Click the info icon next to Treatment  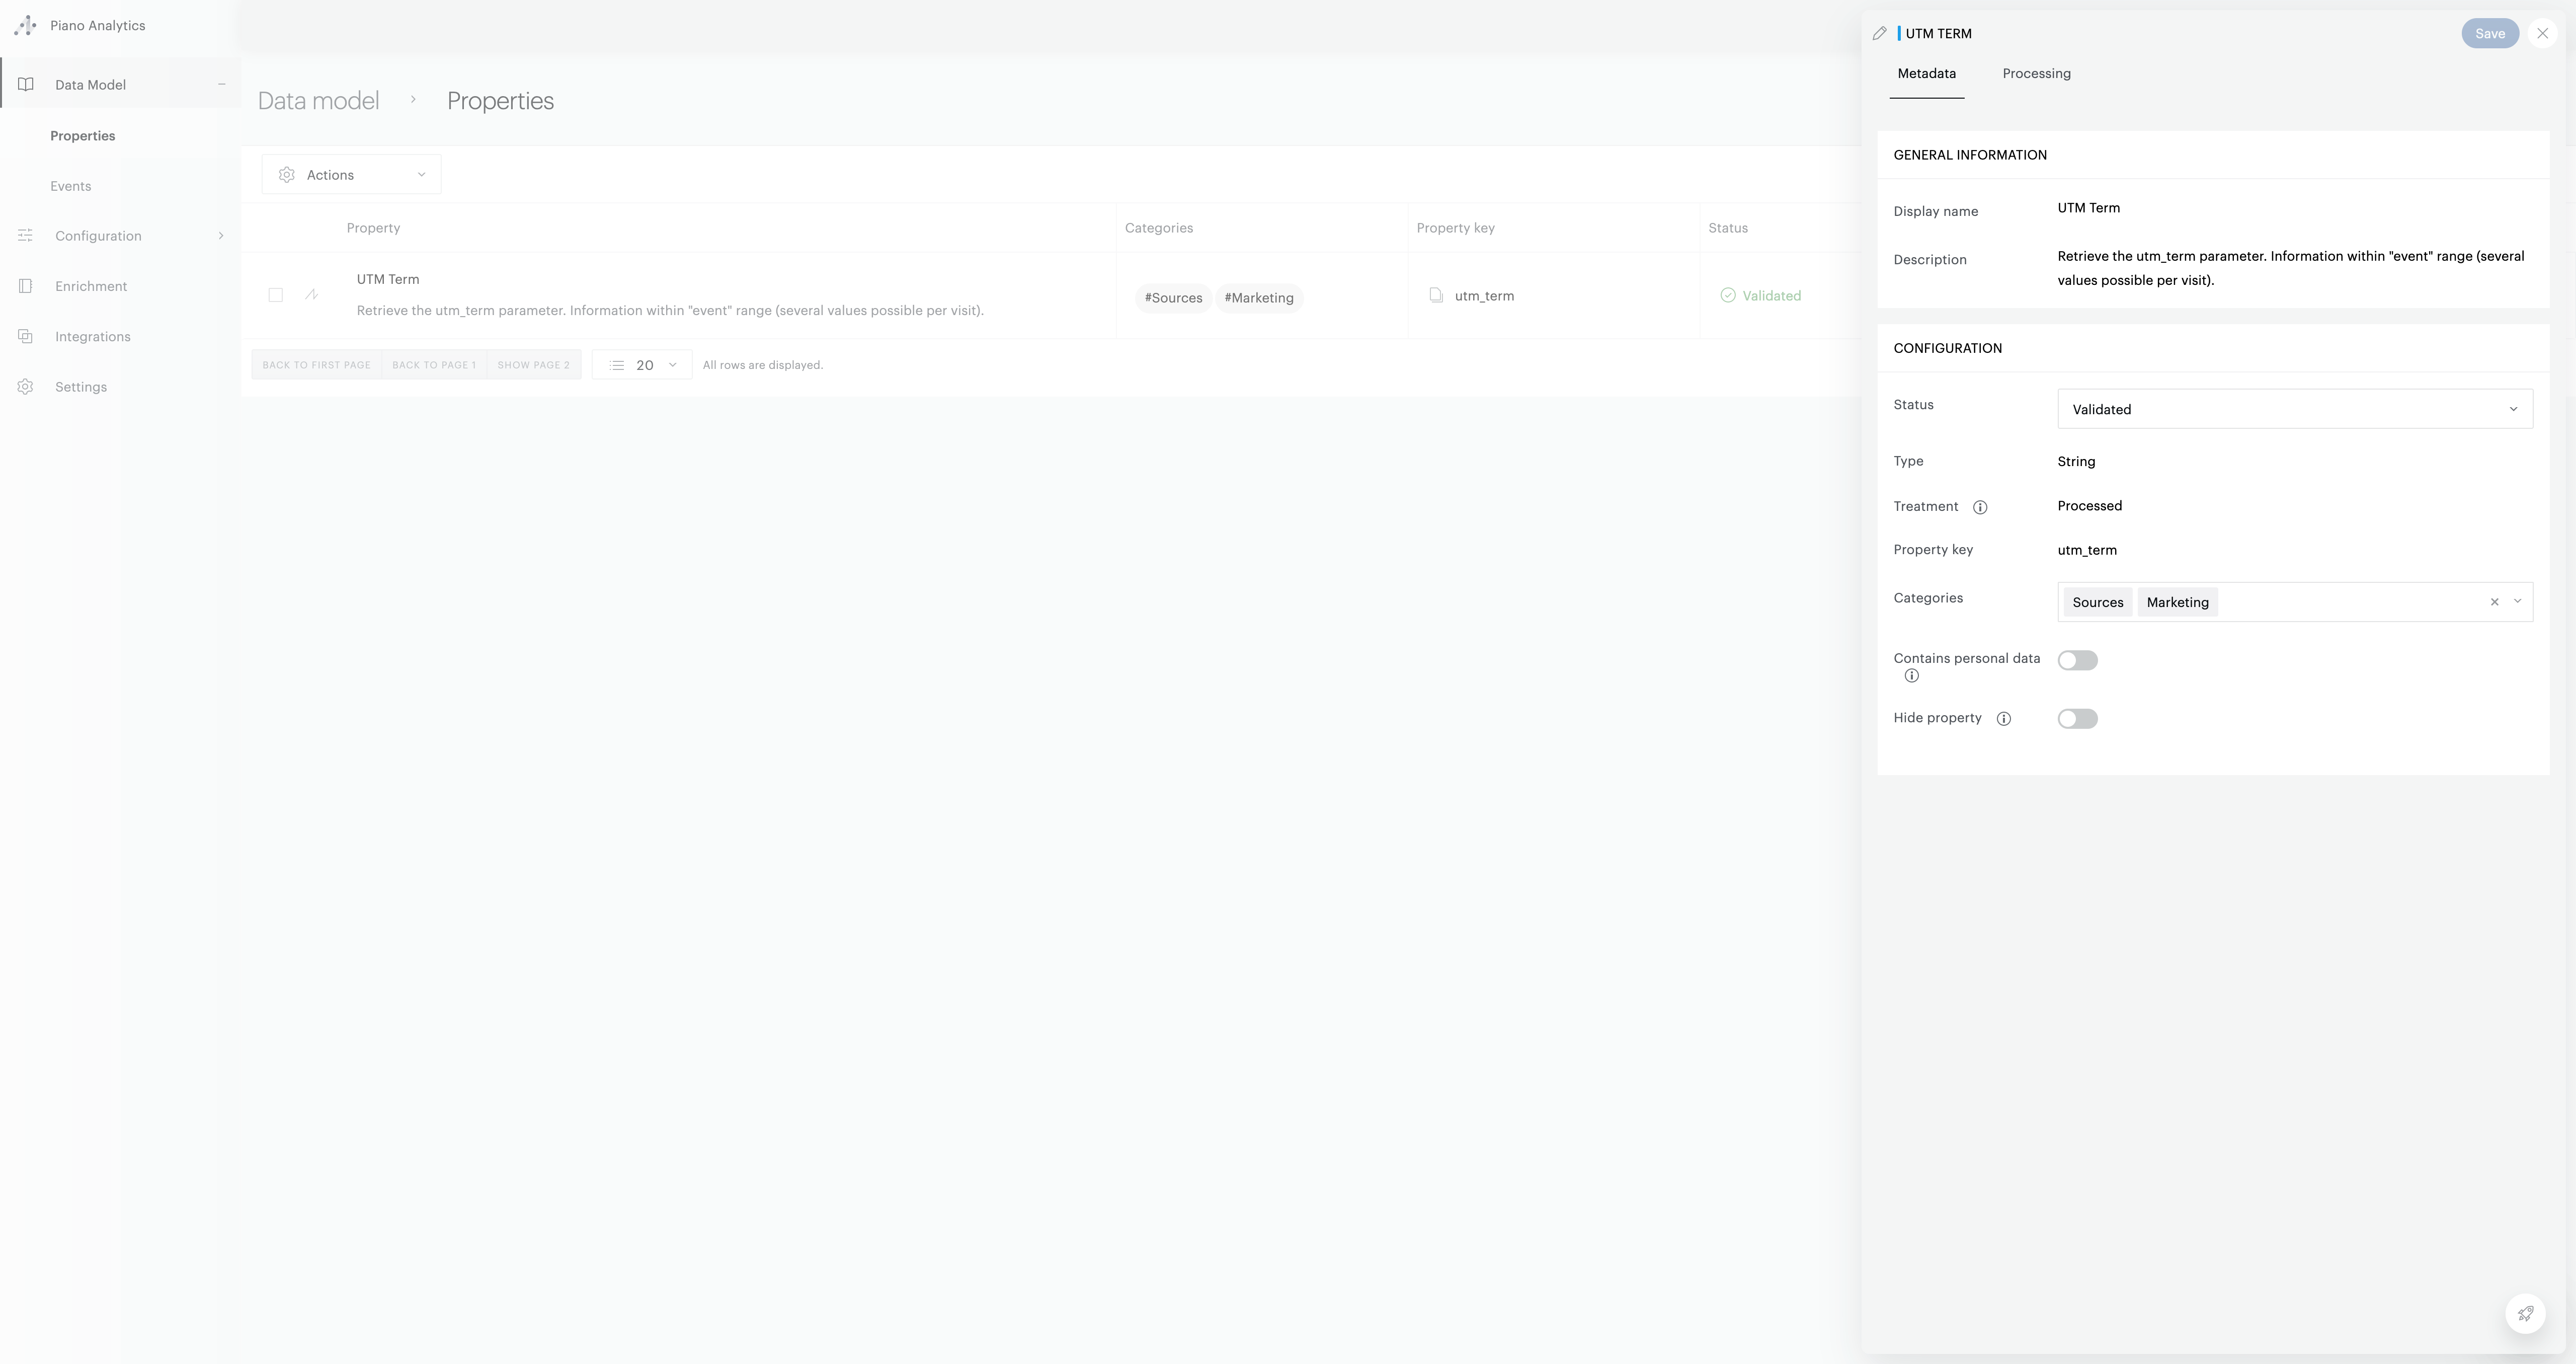pos(1981,507)
